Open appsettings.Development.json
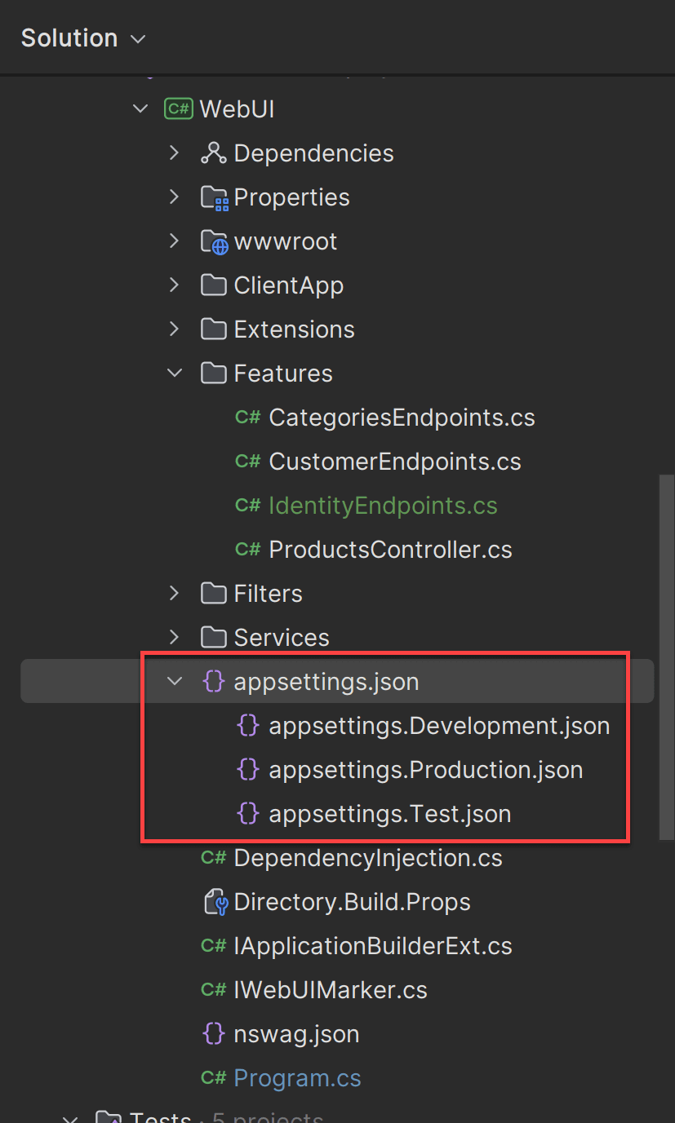Viewport: 675px width, 1123px height. [x=439, y=726]
